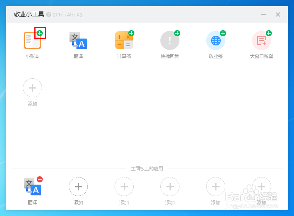
Task: Open the 小账本 notebook icon
Action: pos(32,40)
